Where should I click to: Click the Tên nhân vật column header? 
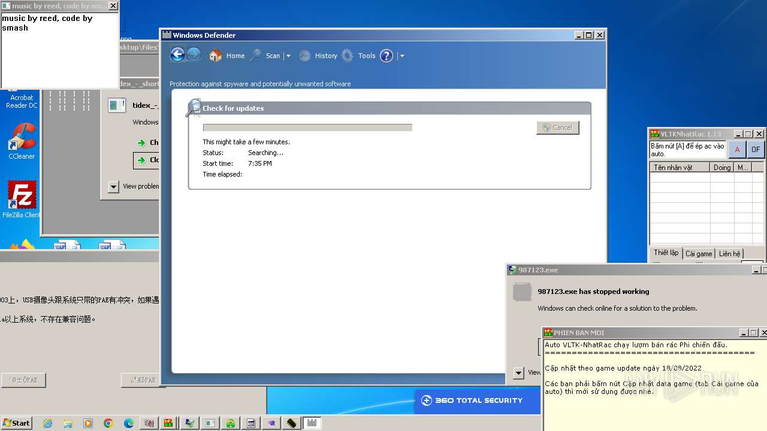pos(680,168)
